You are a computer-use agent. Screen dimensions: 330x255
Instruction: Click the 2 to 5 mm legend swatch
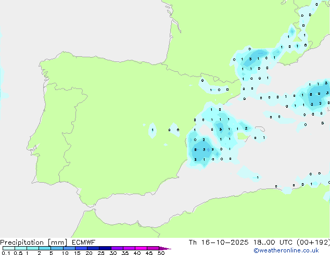click(x=45, y=248)
